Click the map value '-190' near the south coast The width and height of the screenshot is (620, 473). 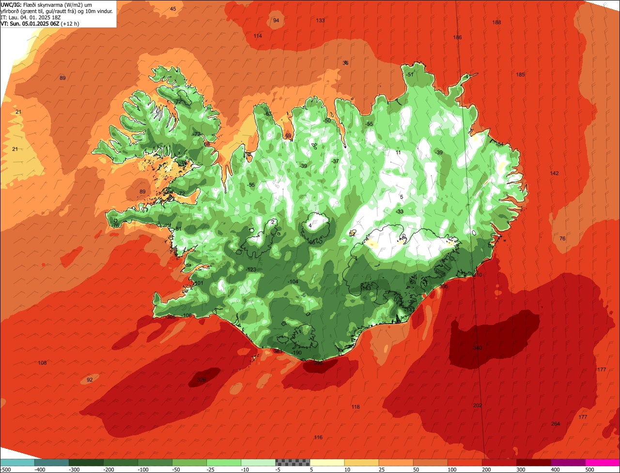(296, 353)
